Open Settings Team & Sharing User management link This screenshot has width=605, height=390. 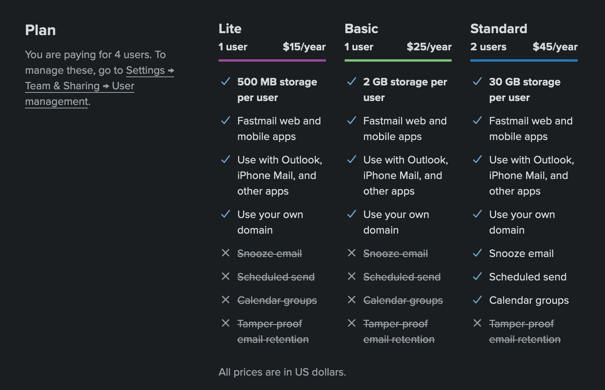(x=100, y=86)
